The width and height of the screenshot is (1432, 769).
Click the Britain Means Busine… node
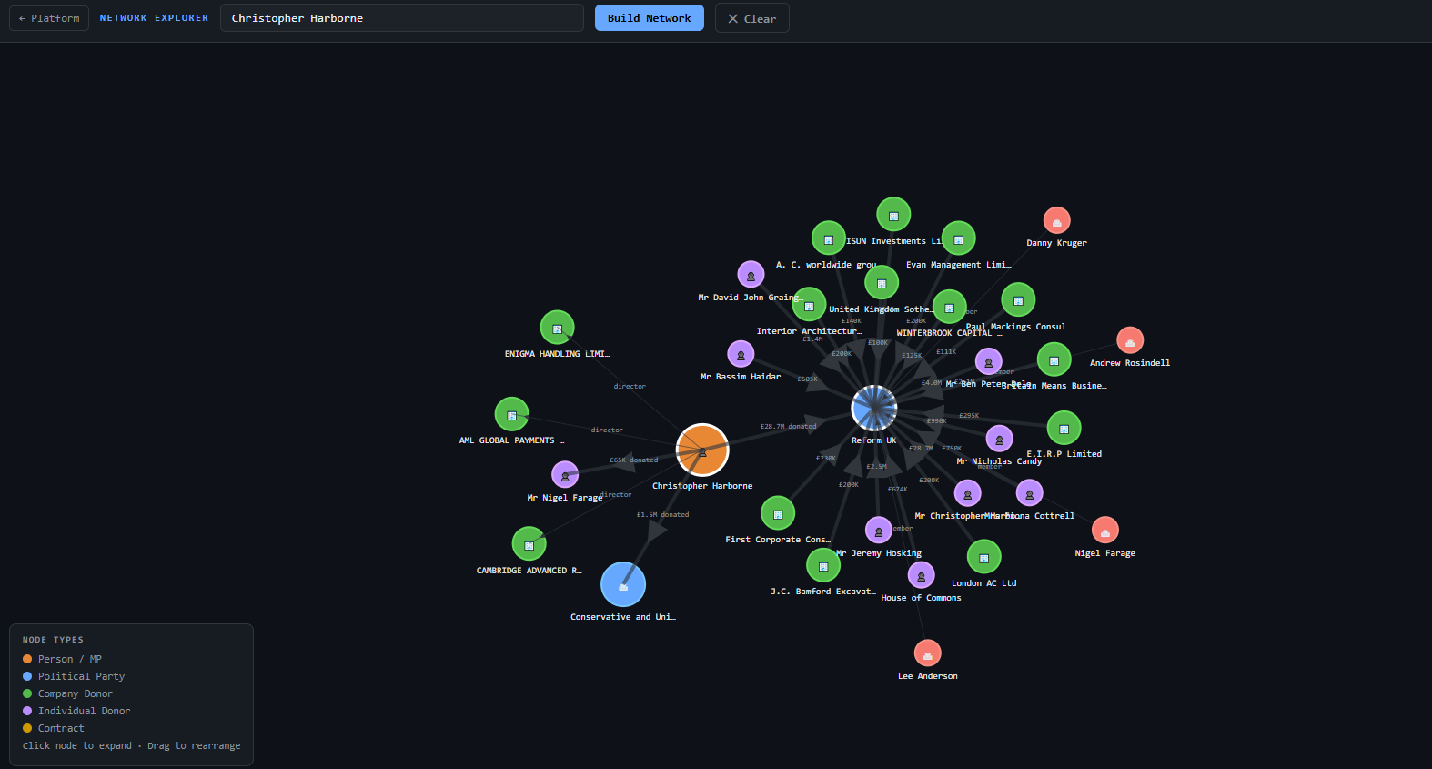coord(1054,359)
